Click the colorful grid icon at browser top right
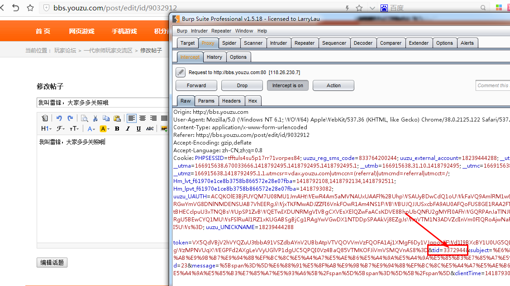The height and width of the screenshot is (286, 510). [x=499, y=8]
